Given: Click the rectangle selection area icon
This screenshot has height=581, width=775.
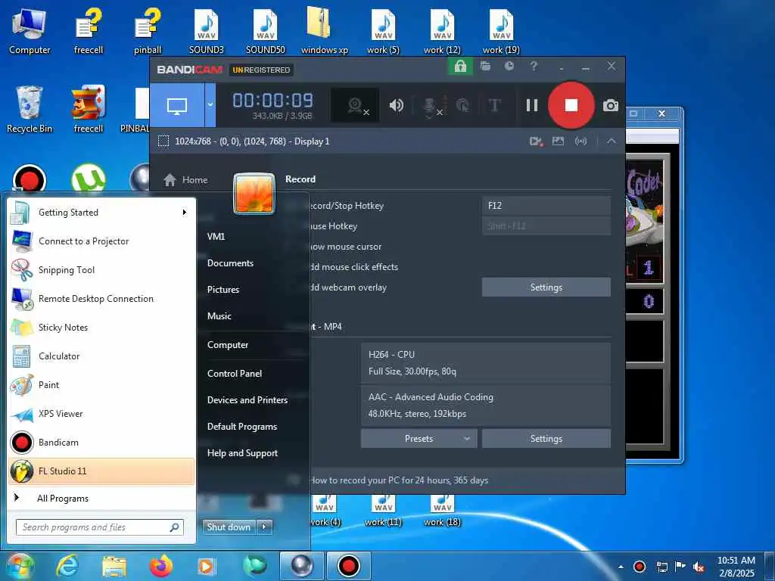Looking at the screenshot, I should tap(163, 141).
